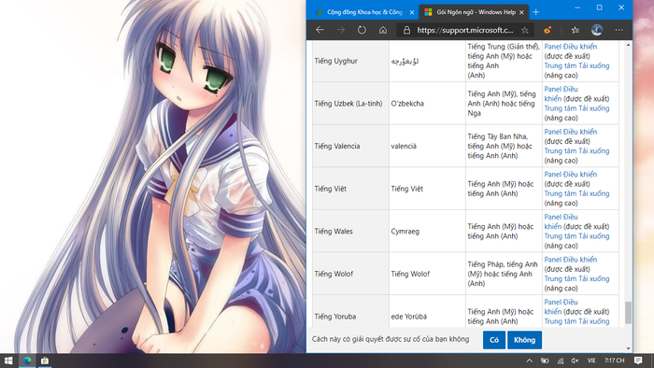Answer Có to feedback question

click(x=494, y=340)
